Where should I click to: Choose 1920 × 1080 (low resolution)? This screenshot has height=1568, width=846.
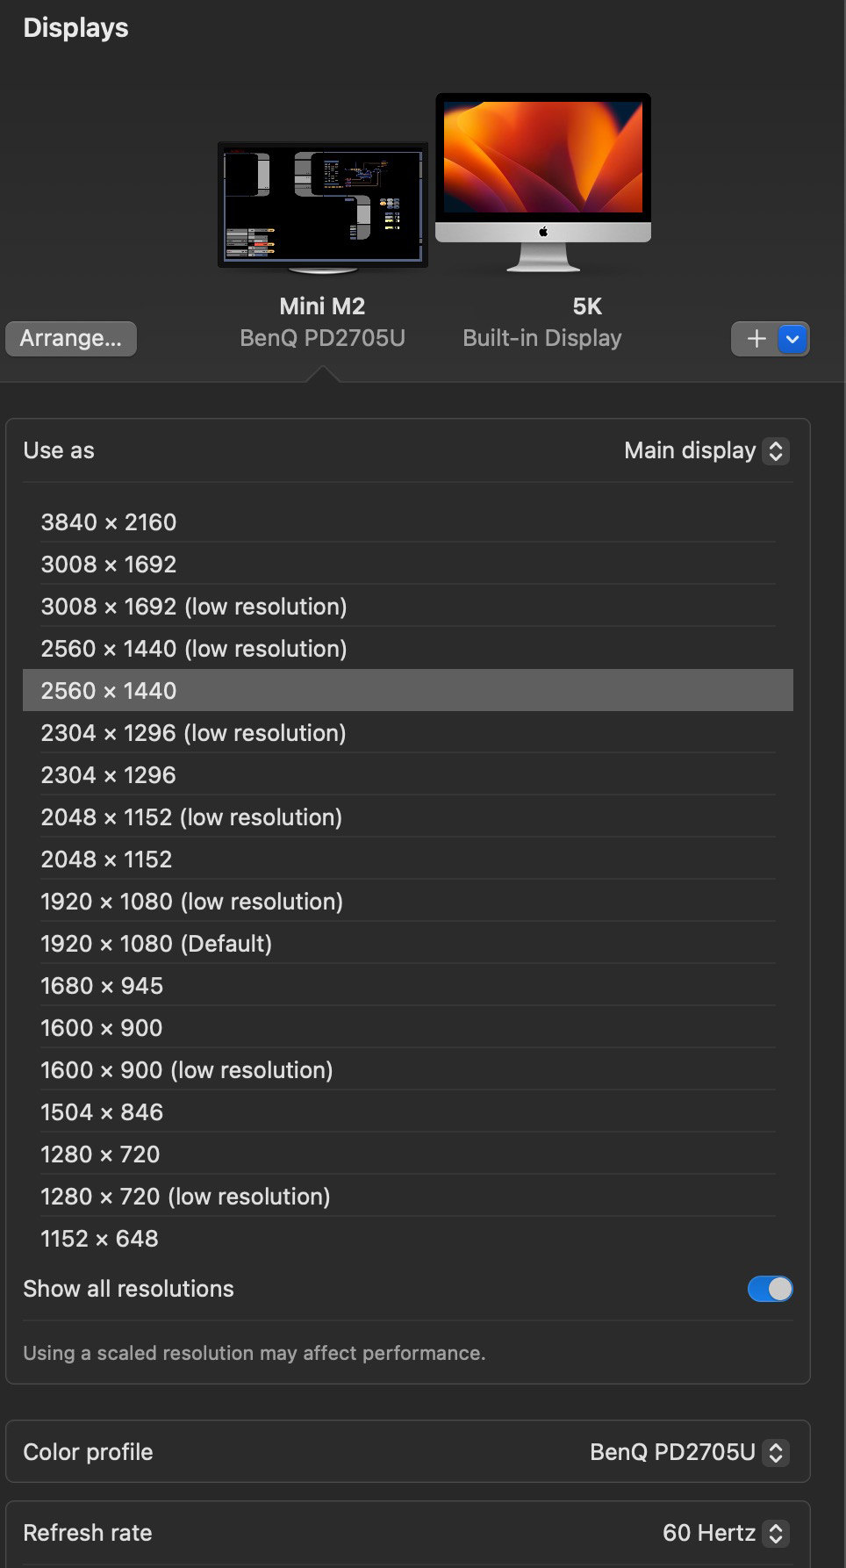point(408,902)
